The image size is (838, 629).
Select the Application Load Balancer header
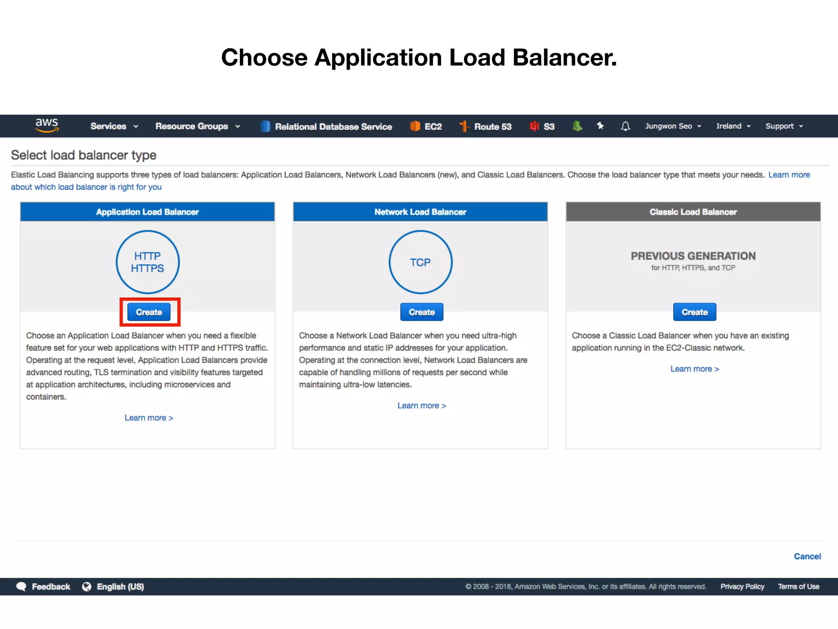[147, 212]
